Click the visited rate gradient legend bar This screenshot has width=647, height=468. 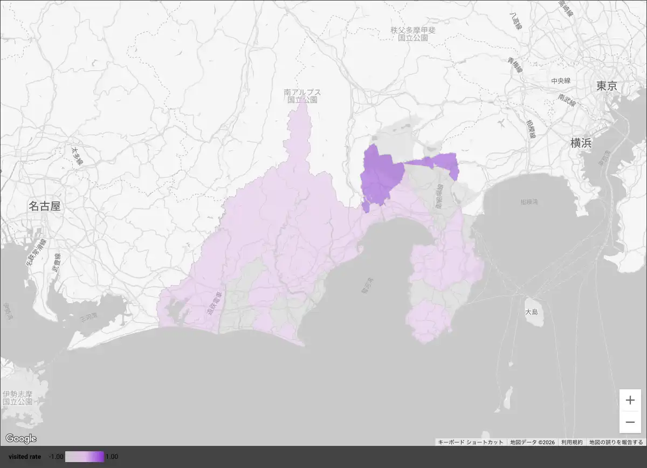click(x=84, y=457)
